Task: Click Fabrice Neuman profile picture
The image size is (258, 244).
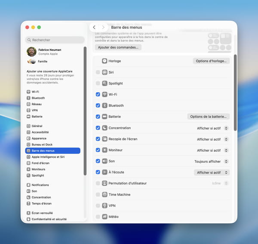Action: (x=31, y=52)
